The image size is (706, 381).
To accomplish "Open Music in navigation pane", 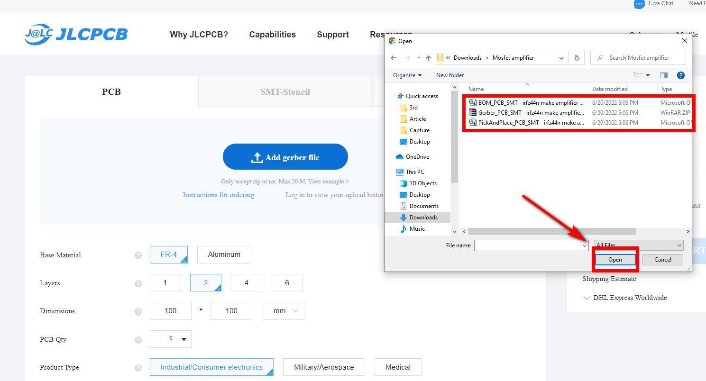I will click(413, 229).
